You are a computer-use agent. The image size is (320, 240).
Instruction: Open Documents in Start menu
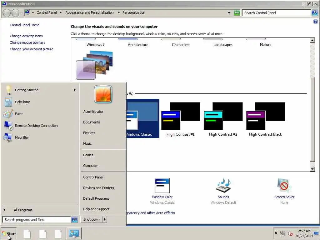pos(92,122)
